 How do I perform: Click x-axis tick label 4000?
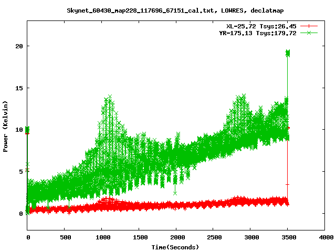(326, 237)
